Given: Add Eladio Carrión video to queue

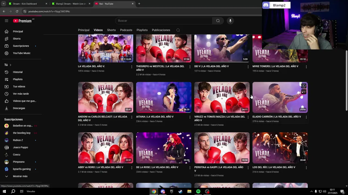Looking at the screenshot, I should click(304, 92).
